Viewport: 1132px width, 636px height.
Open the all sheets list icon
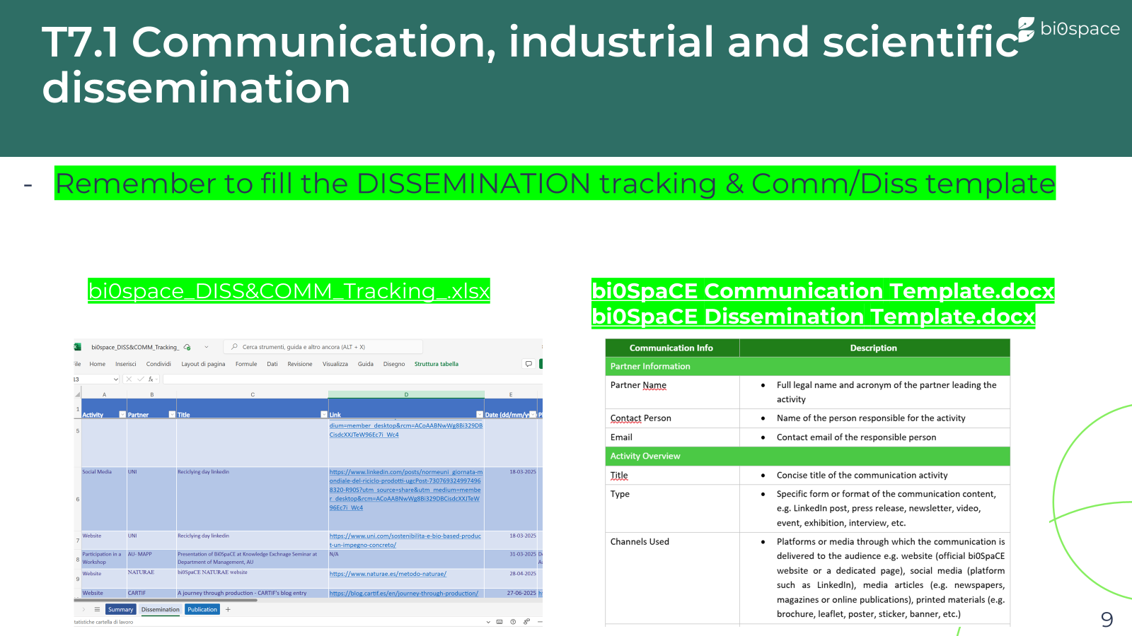coord(97,609)
